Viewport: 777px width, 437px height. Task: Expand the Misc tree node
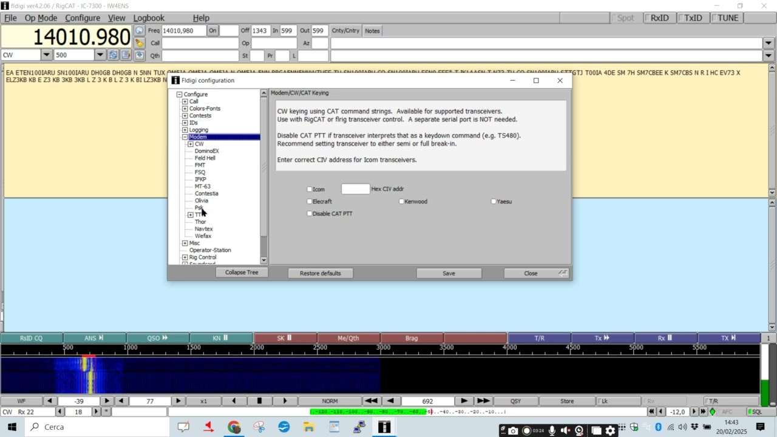(185, 243)
